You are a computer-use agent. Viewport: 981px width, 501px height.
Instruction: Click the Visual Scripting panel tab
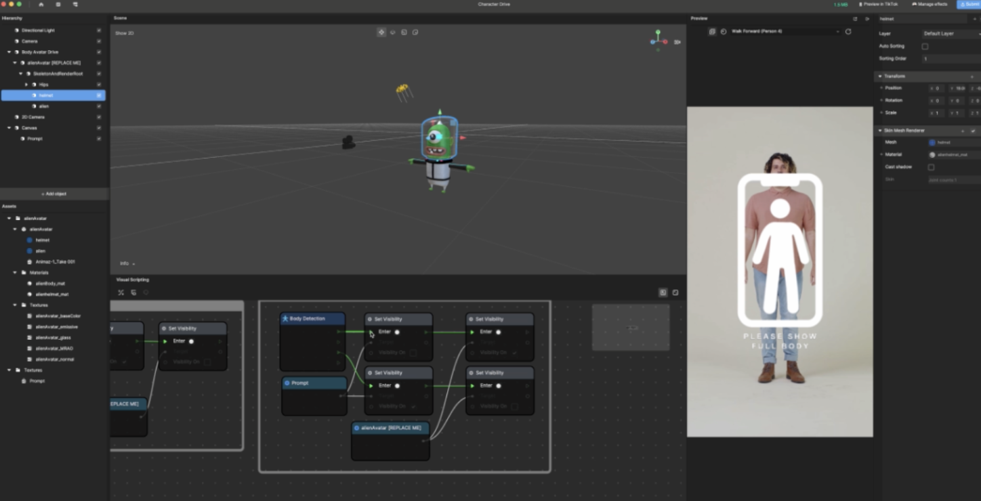[133, 280]
